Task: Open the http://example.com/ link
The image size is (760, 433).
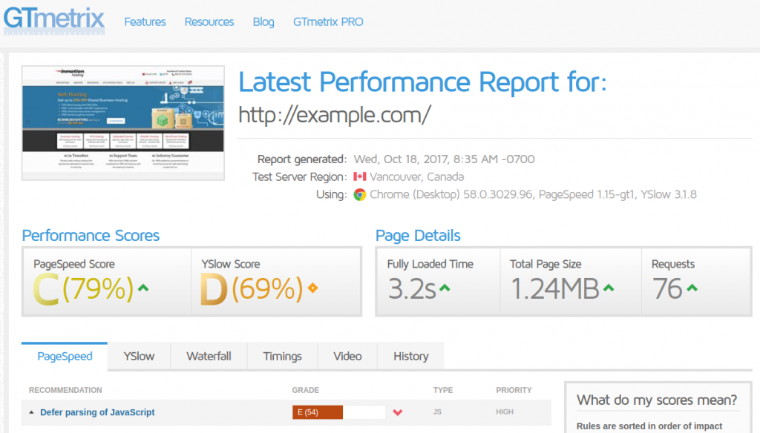Action: [x=335, y=116]
